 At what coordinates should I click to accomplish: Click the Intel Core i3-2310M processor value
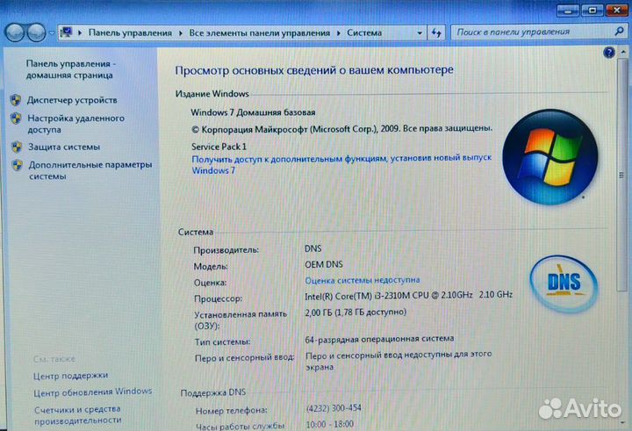408,296
